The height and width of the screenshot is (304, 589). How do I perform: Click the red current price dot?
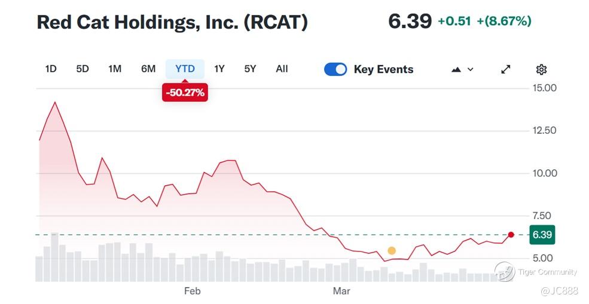tap(511, 234)
